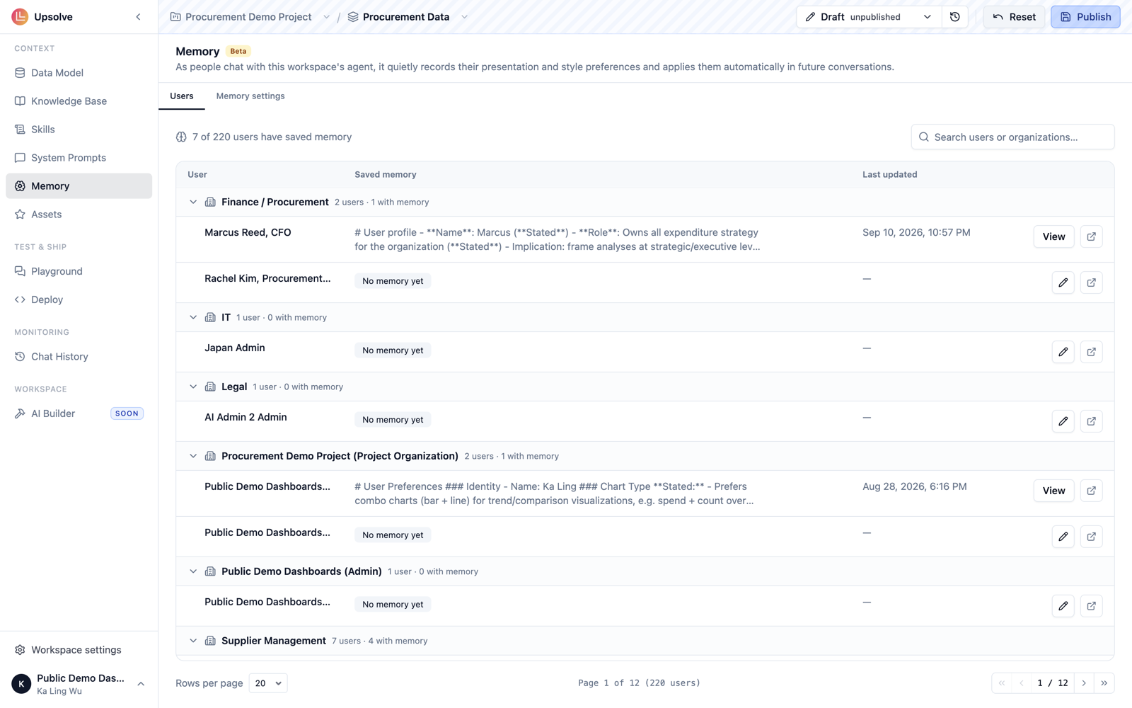
Task: View memory updated Aug 28, 2026
Action: point(1053,491)
